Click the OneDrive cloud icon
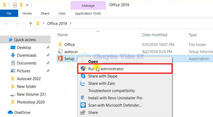Viewport: 213px width, 117px height. 10,113
